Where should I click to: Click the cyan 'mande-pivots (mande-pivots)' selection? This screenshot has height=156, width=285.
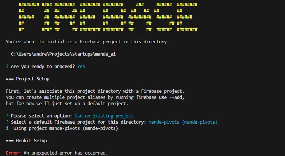[x=183, y=122]
